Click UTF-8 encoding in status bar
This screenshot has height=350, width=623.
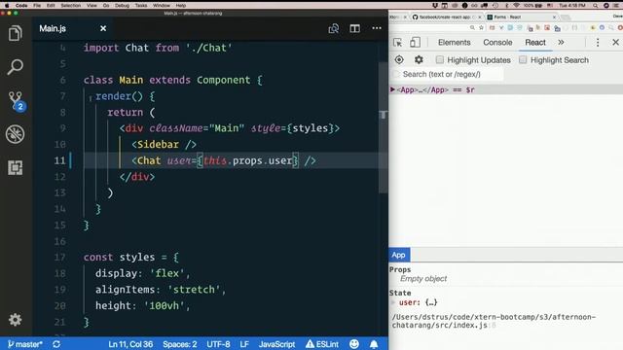pyautogui.click(x=218, y=344)
